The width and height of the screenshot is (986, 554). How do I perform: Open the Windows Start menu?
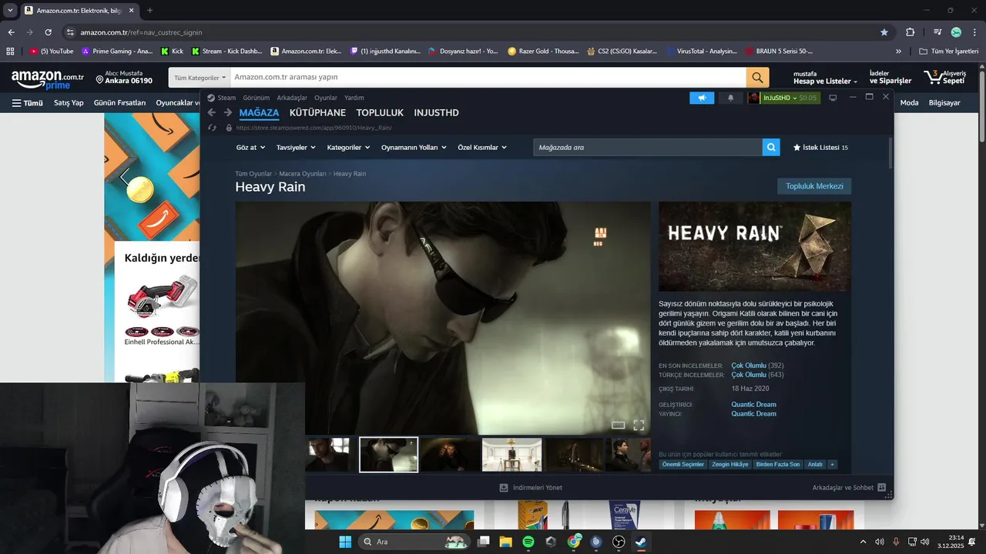click(344, 542)
